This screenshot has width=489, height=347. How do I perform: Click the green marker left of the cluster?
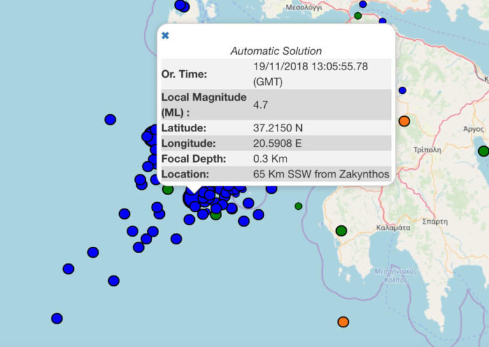168,189
